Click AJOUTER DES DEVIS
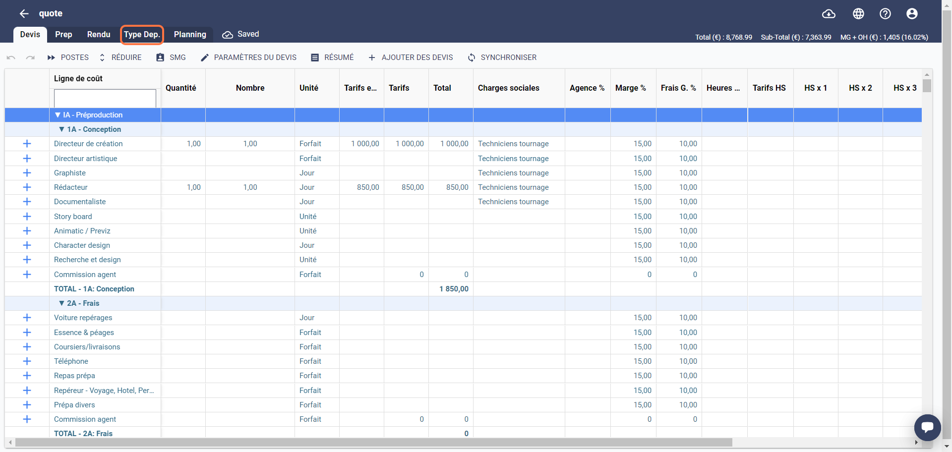The width and height of the screenshot is (952, 452). 411,57
